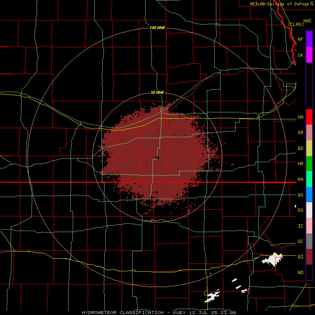Select the light pink IC legend swatch
This screenshot has height=315, width=315.
[x=309, y=226]
